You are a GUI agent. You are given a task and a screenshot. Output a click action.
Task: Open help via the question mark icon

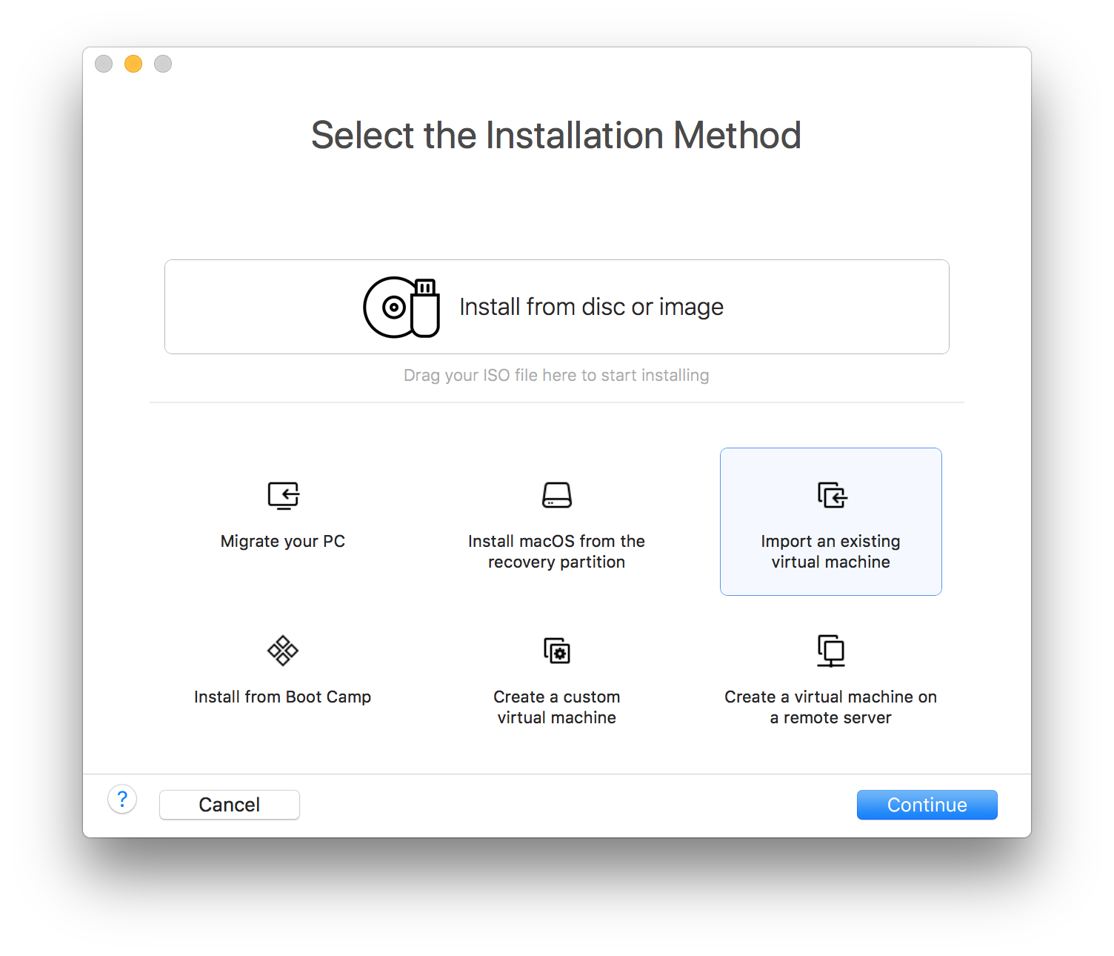122,800
